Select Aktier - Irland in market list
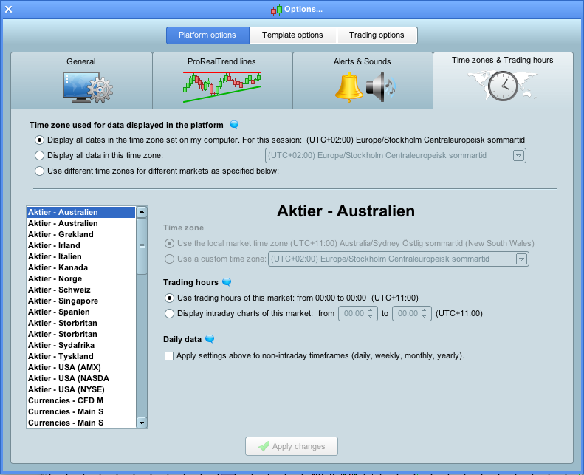 pos(81,245)
